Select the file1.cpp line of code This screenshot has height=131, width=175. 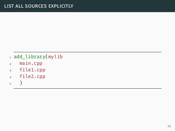(32, 70)
